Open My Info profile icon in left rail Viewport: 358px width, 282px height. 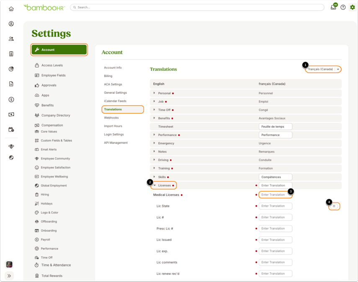11,24
